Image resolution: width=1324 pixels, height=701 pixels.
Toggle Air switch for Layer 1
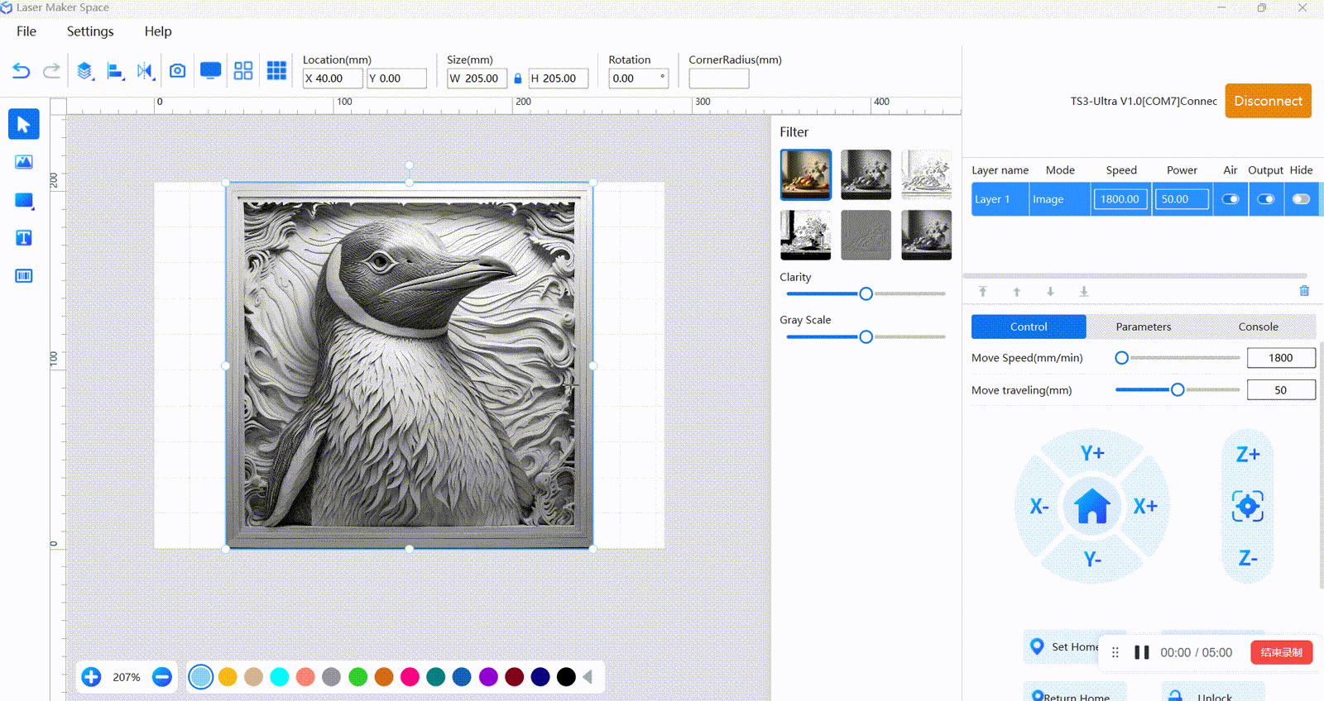1230,199
